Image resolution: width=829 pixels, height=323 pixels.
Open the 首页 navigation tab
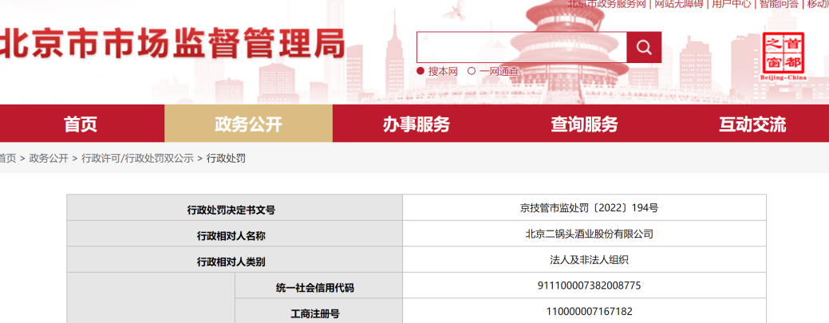point(81,124)
